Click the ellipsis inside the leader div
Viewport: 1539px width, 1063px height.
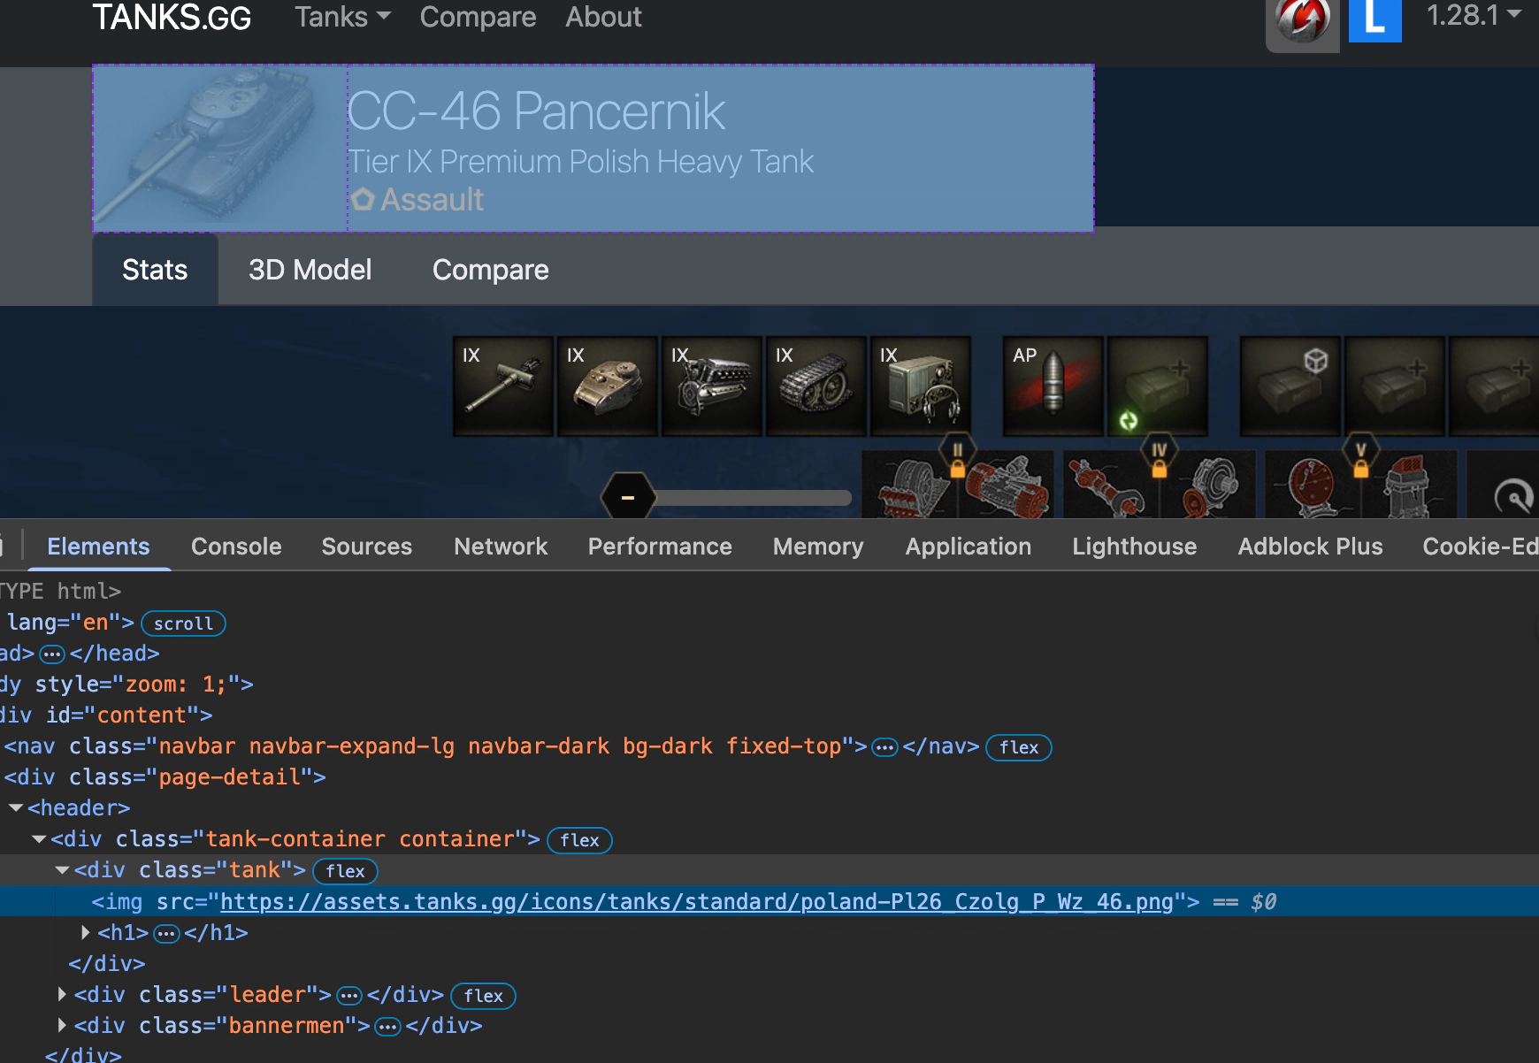(x=349, y=996)
